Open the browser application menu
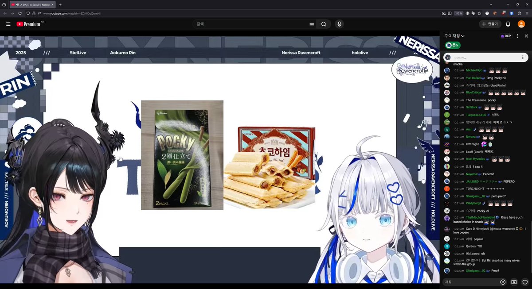Screen dimensions: 532x289 [527, 13]
